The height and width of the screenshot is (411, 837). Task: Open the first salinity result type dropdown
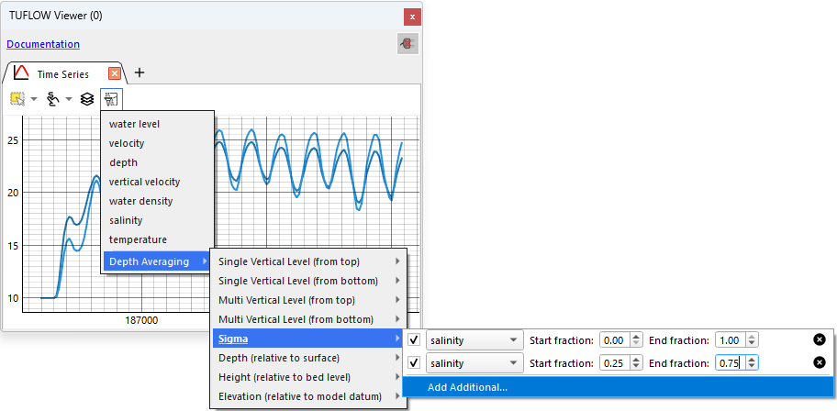point(474,340)
